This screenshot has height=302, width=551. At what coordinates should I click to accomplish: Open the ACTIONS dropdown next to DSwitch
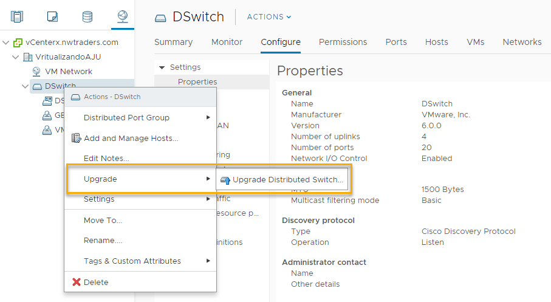click(x=269, y=17)
